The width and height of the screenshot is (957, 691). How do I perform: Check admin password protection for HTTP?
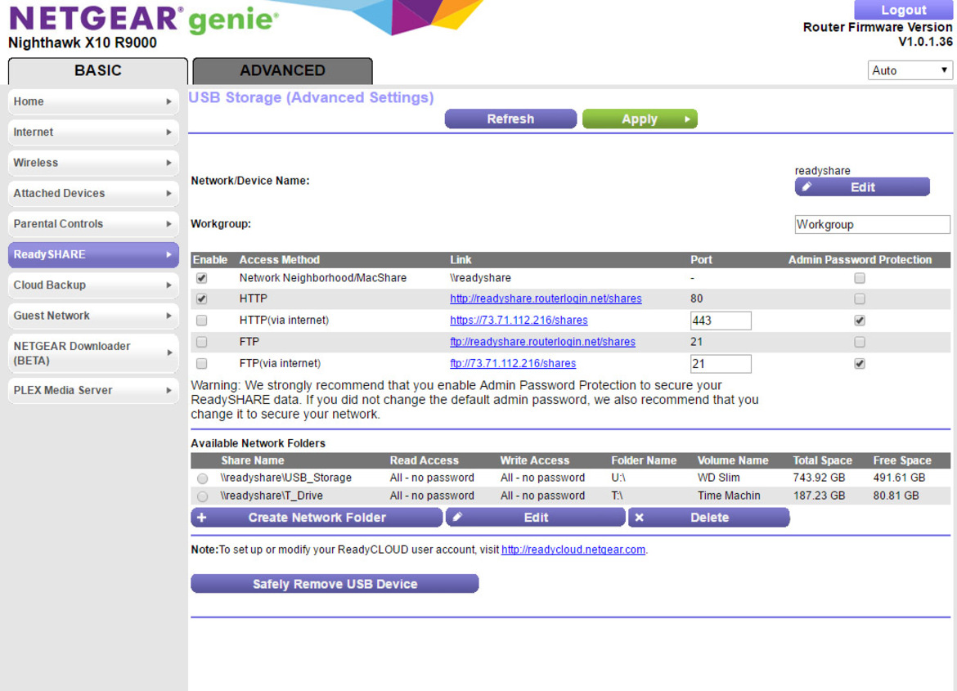coord(860,299)
